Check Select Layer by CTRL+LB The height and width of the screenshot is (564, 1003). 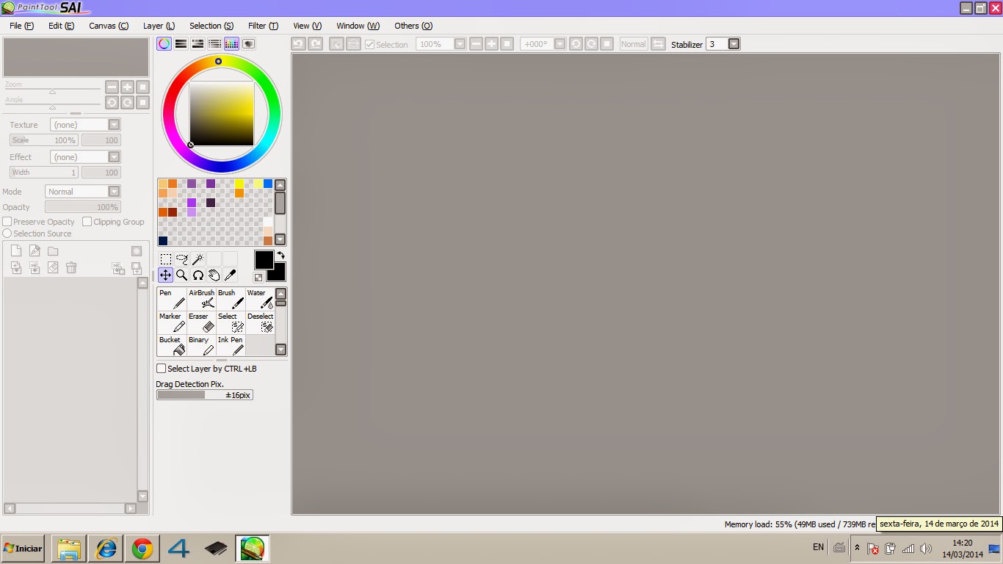[161, 368]
